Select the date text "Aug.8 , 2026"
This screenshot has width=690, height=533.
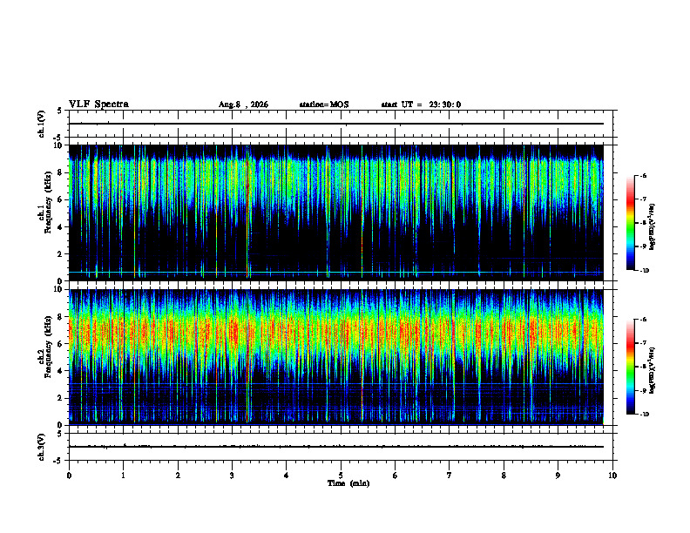pos(243,105)
